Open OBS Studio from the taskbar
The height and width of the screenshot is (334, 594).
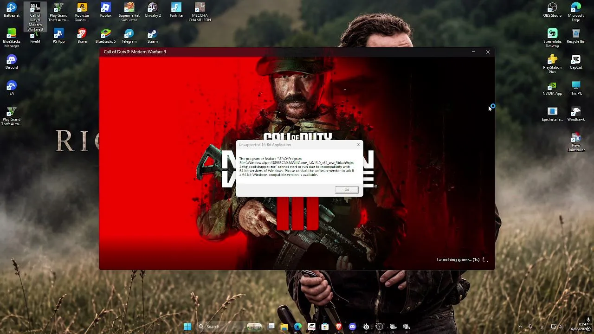(x=380, y=327)
